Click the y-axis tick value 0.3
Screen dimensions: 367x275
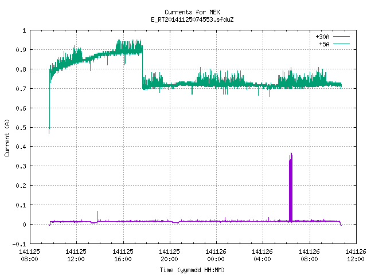click(21, 166)
